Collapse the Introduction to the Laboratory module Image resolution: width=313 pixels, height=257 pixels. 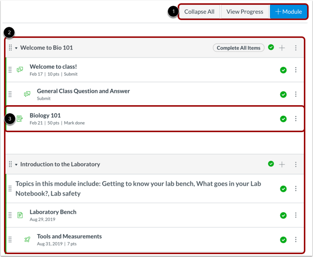click(x=16, y=165)
